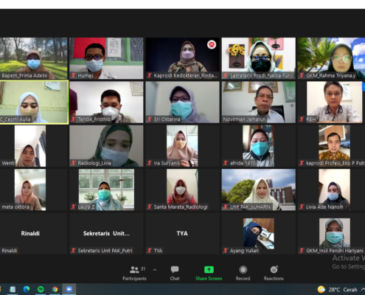Select Novirman Jamarun video tile
Screen dimensions: 365x295
[x=259, y=102]
